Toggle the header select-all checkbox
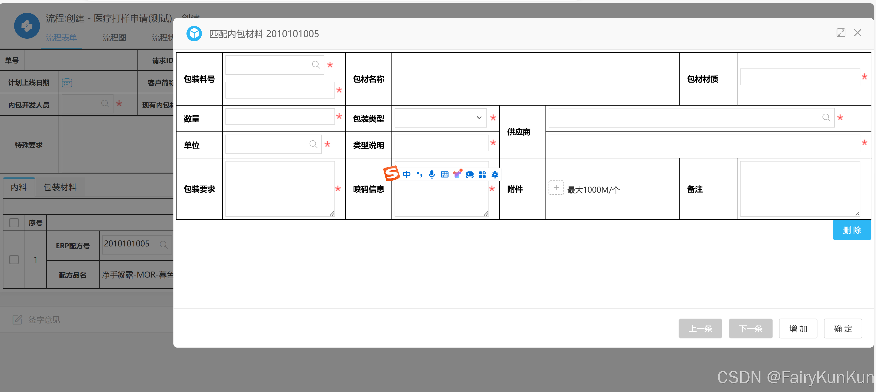This screenshot has width=876, height=392. click(x=14, y=223)
